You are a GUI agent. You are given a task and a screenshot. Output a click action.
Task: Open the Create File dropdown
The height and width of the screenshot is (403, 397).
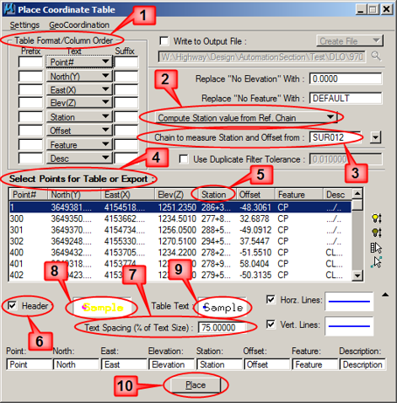[x=350, y=41]
